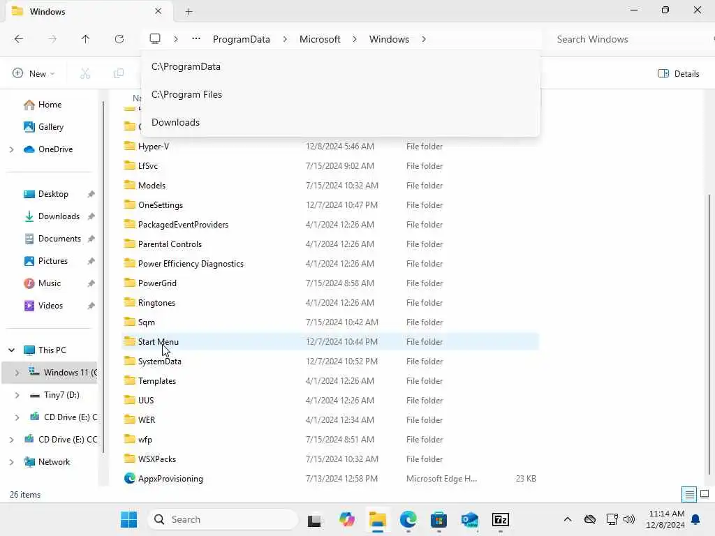Select the WSXPacks folder
Image resolution: width=715 pixels, height=536 pixels.
click(330, 459)
